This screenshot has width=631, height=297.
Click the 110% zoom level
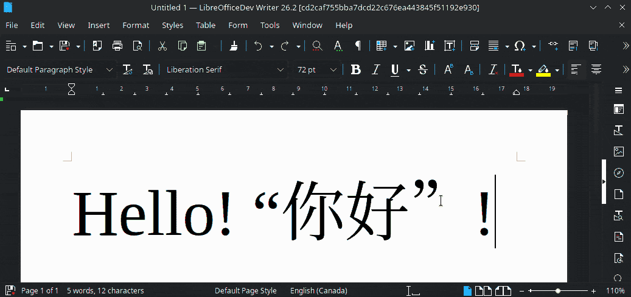tap(615, 290)
